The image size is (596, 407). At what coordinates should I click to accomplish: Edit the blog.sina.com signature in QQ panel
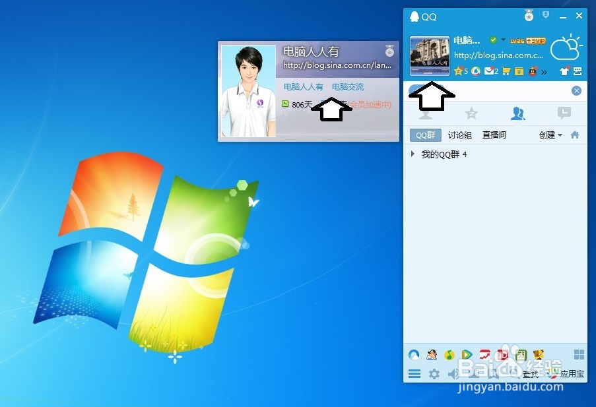click(498, 55)
